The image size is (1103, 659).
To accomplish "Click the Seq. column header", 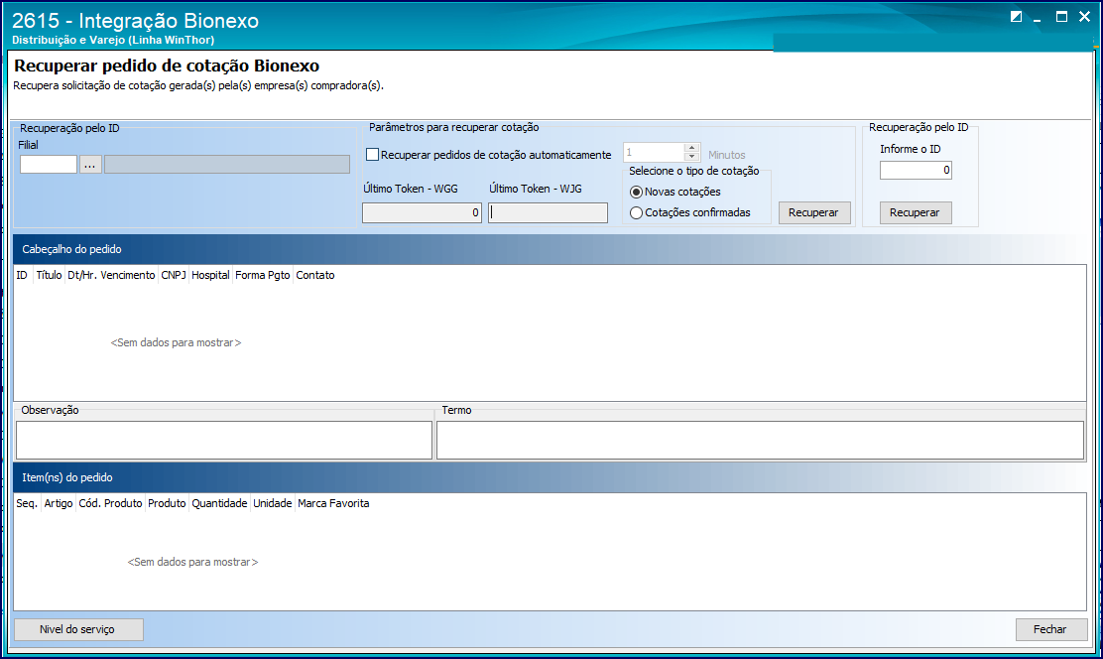I will pos(27,503).
